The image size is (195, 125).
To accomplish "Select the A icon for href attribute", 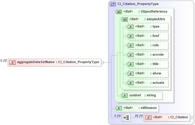I will (130, 36).
